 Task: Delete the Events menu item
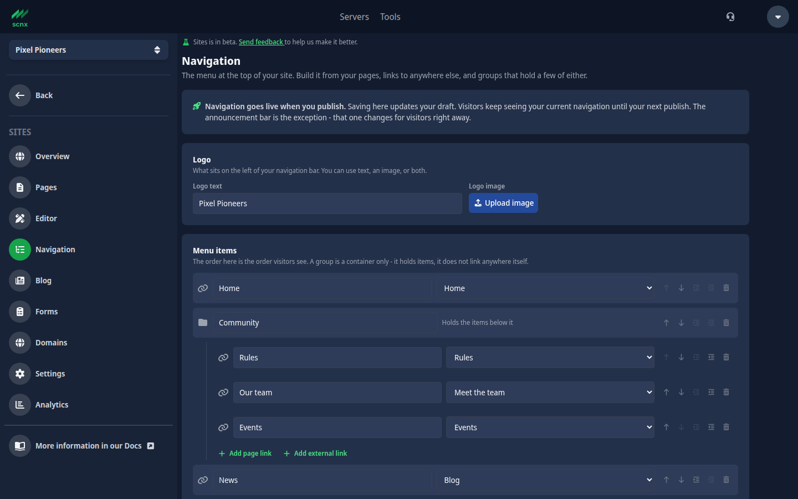pos(726,427)
